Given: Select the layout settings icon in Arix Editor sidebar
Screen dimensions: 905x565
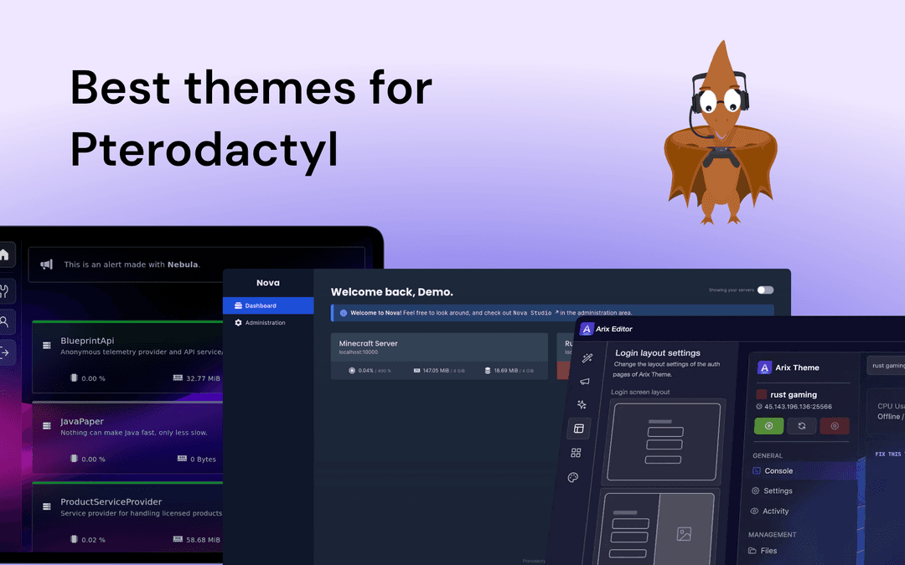Looking at the screenshot, I should tap(579, 429).
